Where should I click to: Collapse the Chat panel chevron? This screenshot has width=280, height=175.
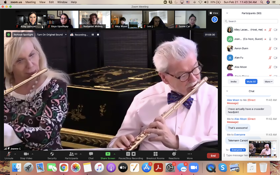(227, 91)
